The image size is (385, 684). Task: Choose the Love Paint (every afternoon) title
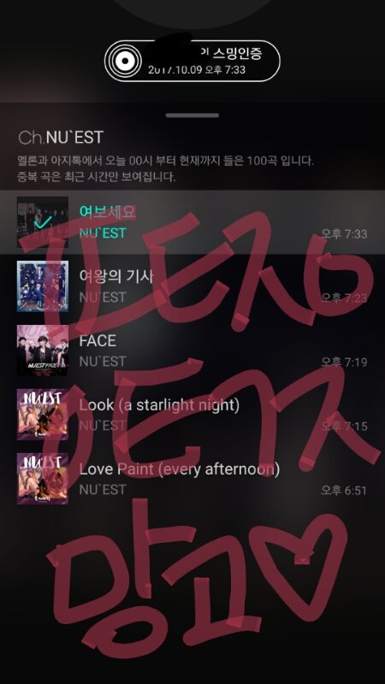(180, 469)
